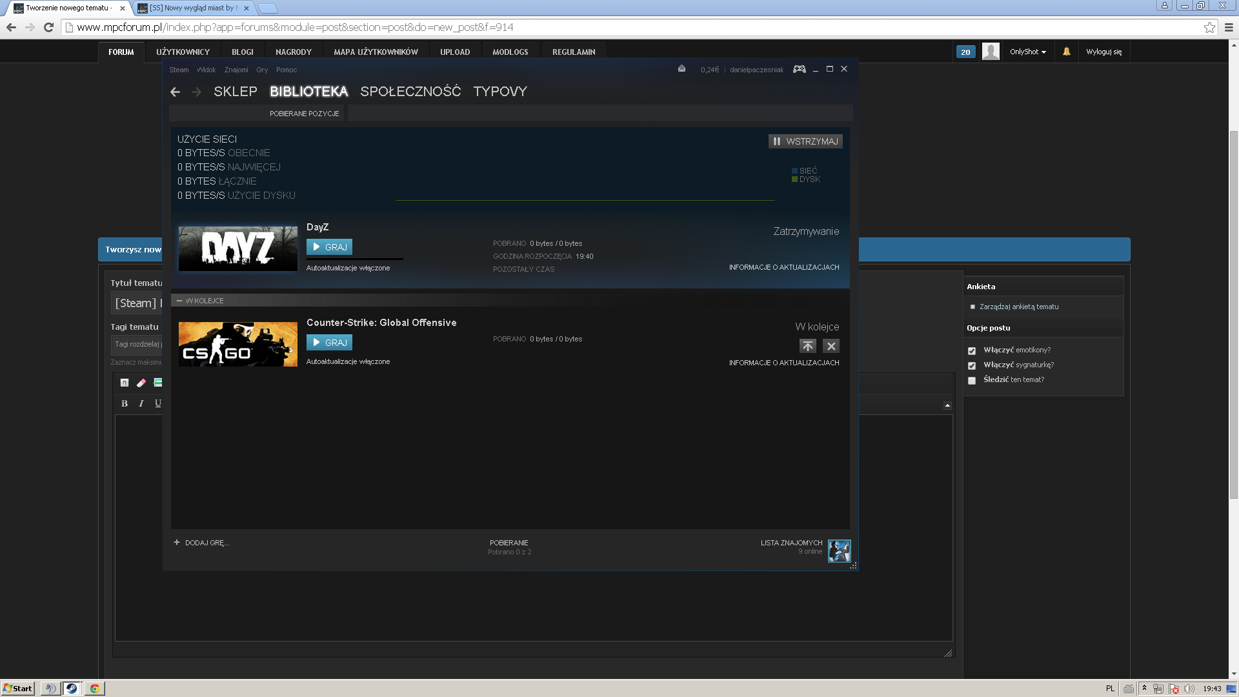Bookmark page with the star icon
Screen dimensions: 1239x697
click(1209, 27)
